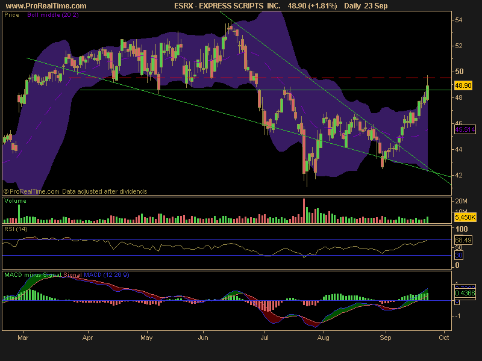Select the blue MACD (12 26 9) label
The width and height of the screenshot is (482, 361).
pyautogui.click(x=107, y=275)
